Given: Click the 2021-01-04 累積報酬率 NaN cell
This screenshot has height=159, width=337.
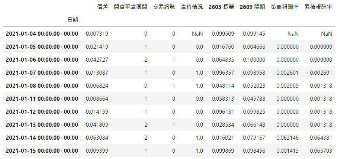Looking at the screenshot, I should click(x=327, y=34).
